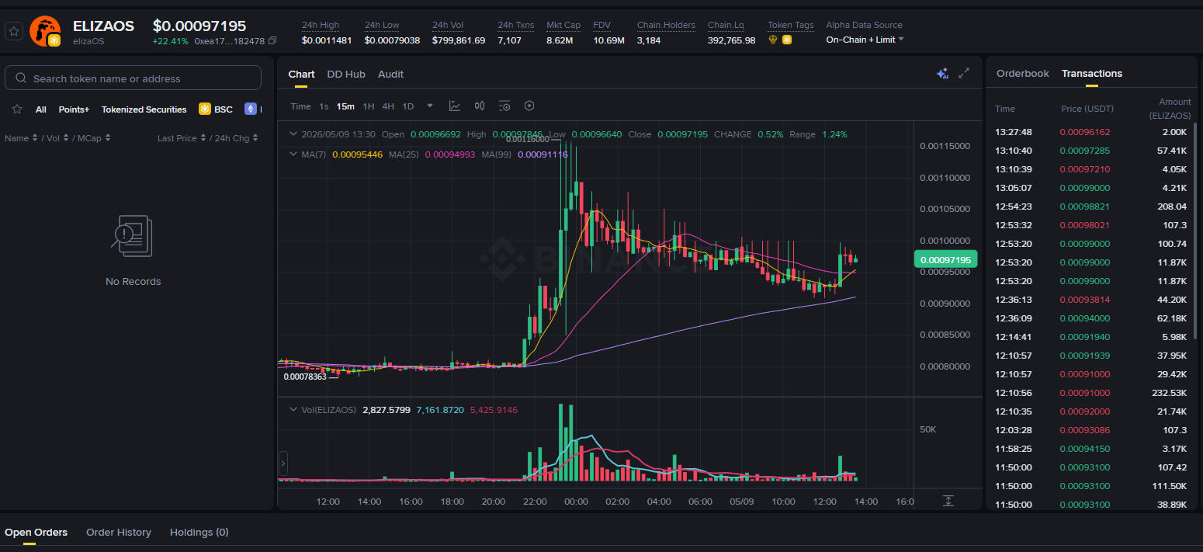The image size is (1203, 552).
Task: Click the search magnifier icon
Action: click(19, 78)
